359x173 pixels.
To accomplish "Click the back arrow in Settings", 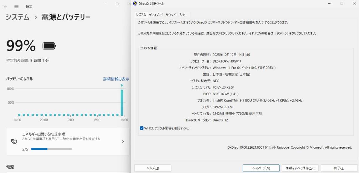I will [x=5, y=6].
